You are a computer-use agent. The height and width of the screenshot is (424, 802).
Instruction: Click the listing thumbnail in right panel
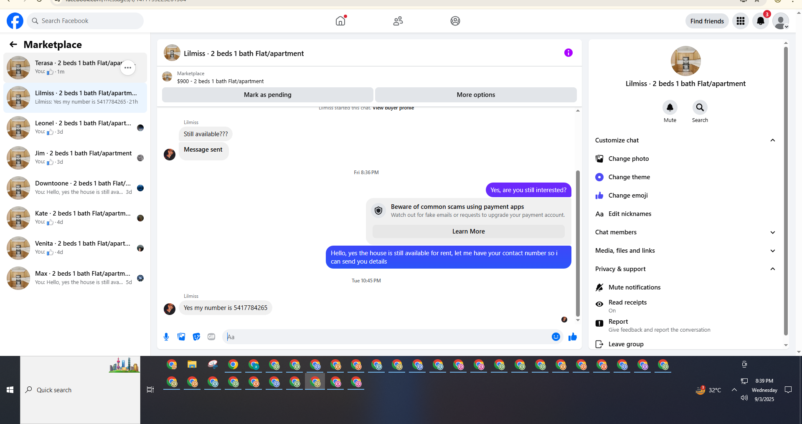(x=685, y=61)
